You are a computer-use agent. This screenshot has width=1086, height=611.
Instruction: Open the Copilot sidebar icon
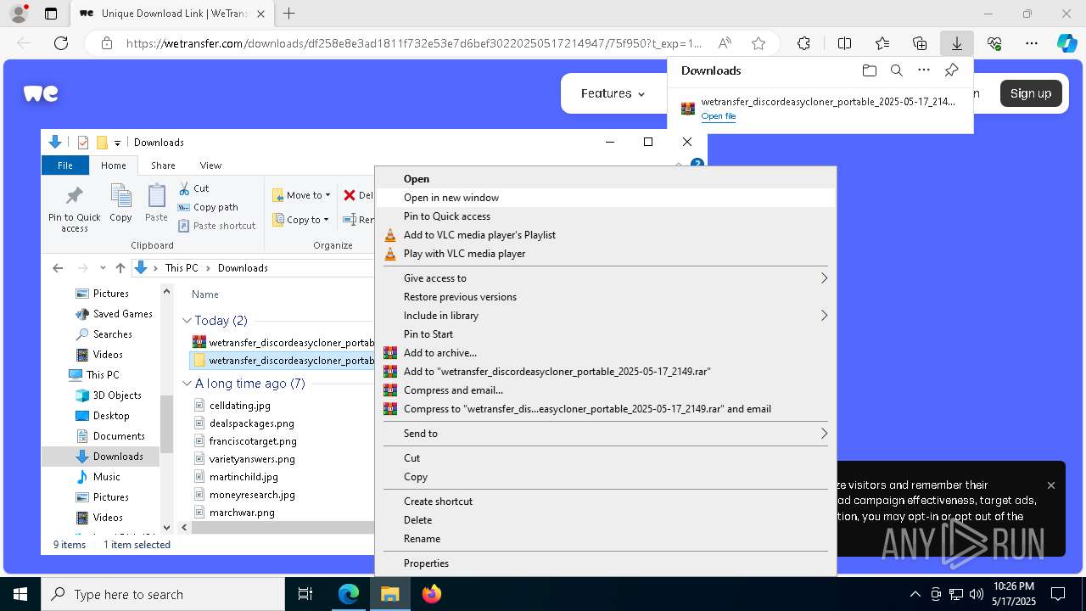click(x=1066, y=43)
